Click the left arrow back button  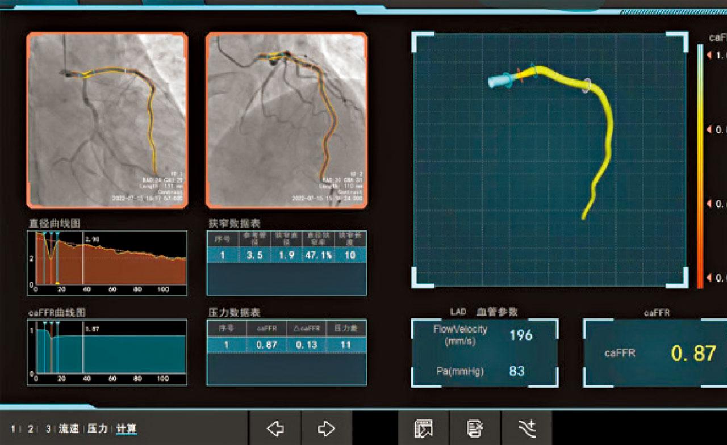275,429
